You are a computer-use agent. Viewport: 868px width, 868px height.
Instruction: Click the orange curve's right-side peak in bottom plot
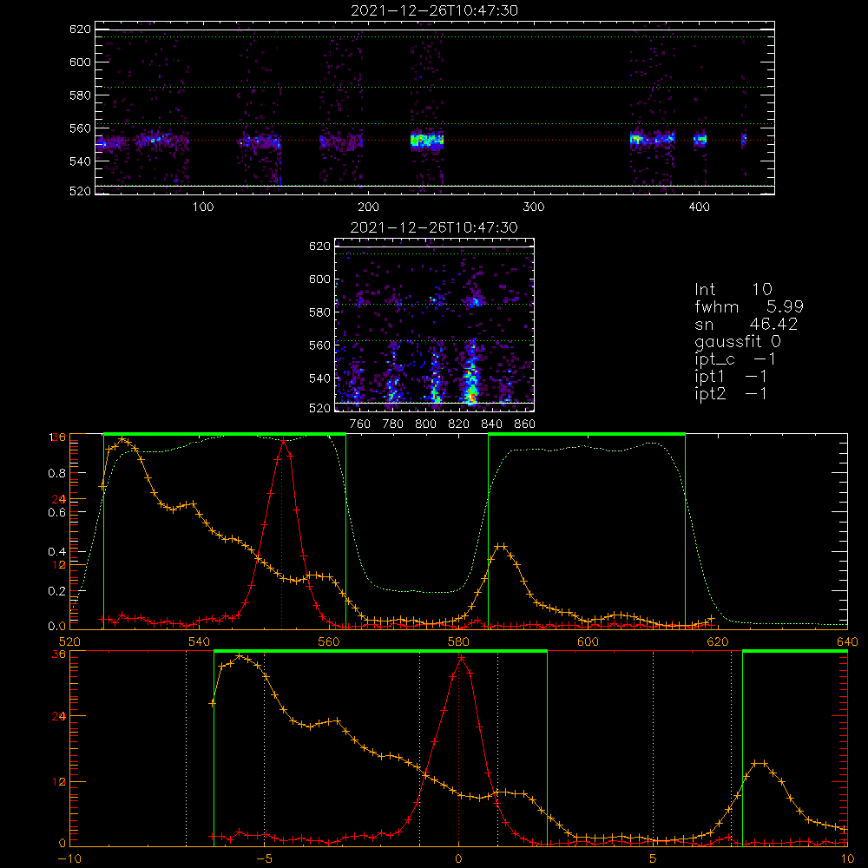pyautogui.click(x=760, y=763)
